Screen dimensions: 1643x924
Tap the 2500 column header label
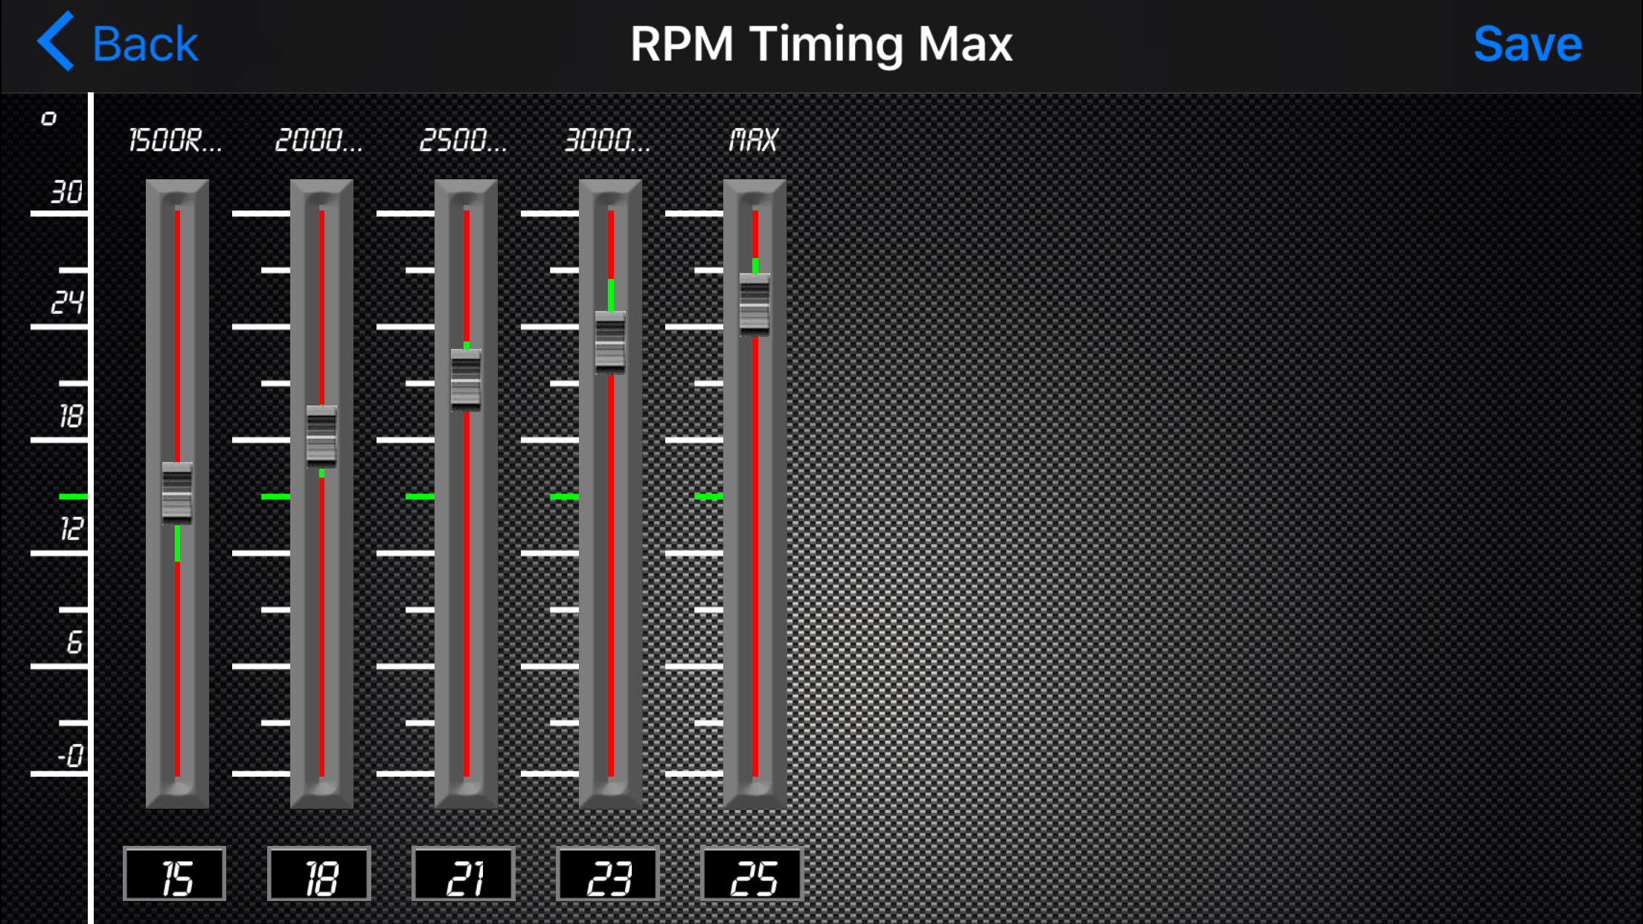(x=464, y=140)
